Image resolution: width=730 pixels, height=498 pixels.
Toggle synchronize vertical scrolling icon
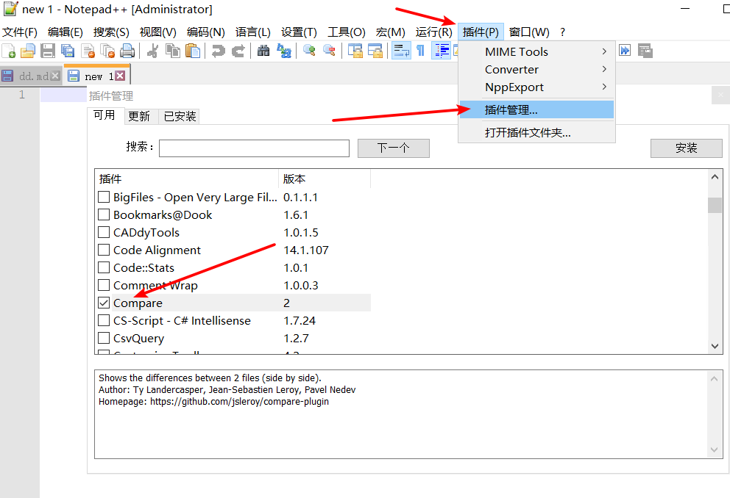(x=355, y=51)
